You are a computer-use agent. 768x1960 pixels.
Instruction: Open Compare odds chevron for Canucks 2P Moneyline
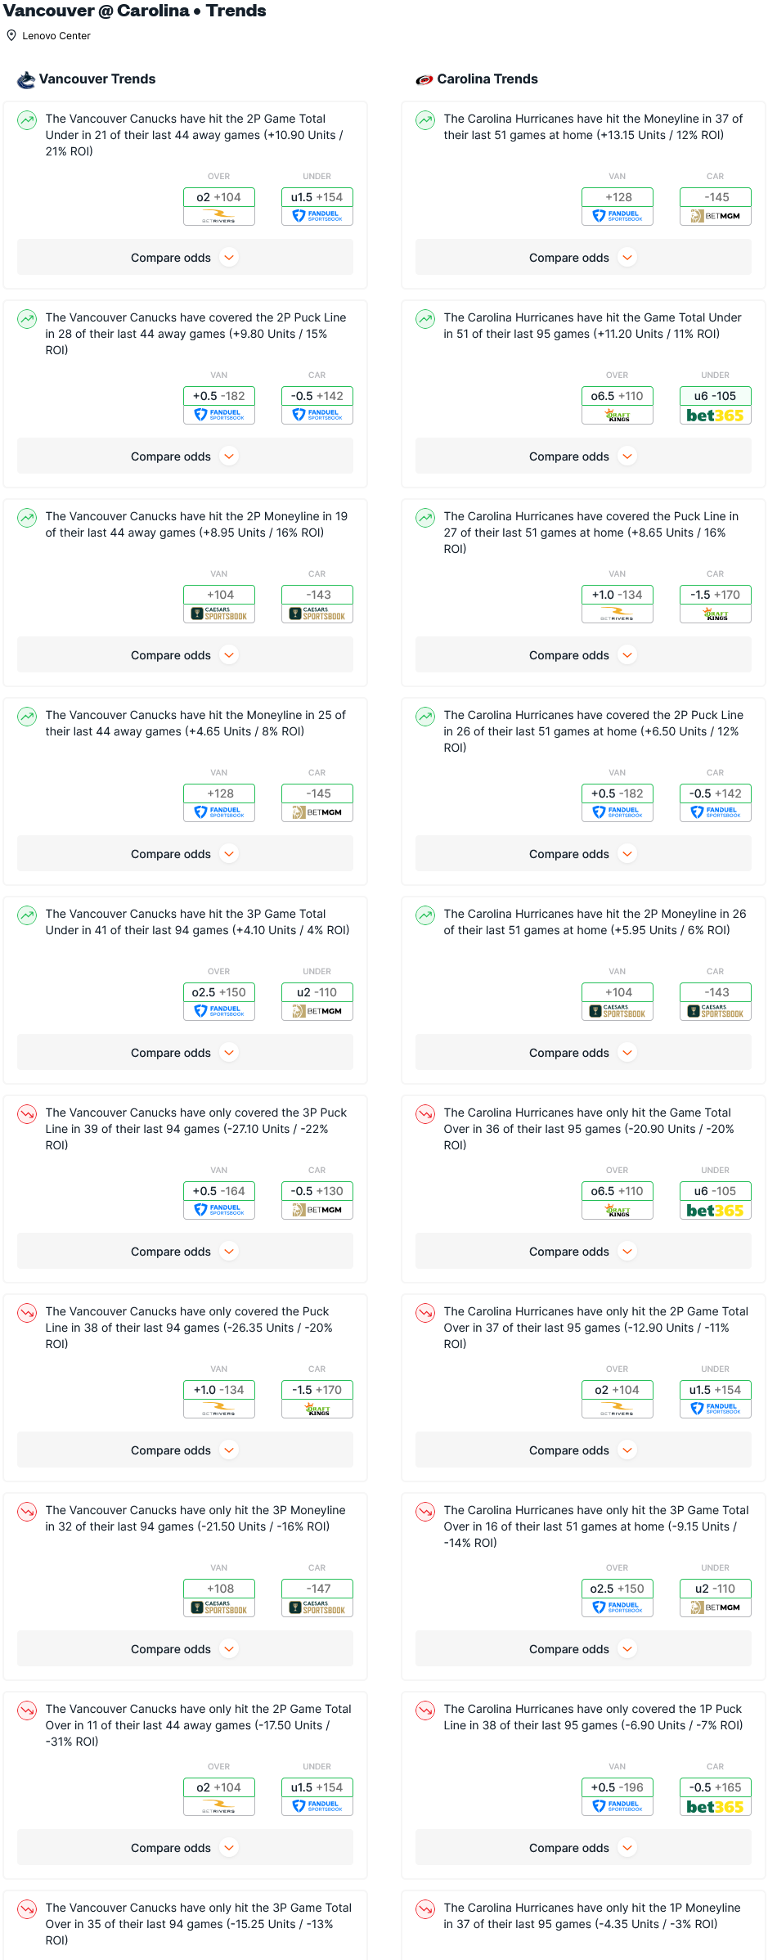(230, 655)
